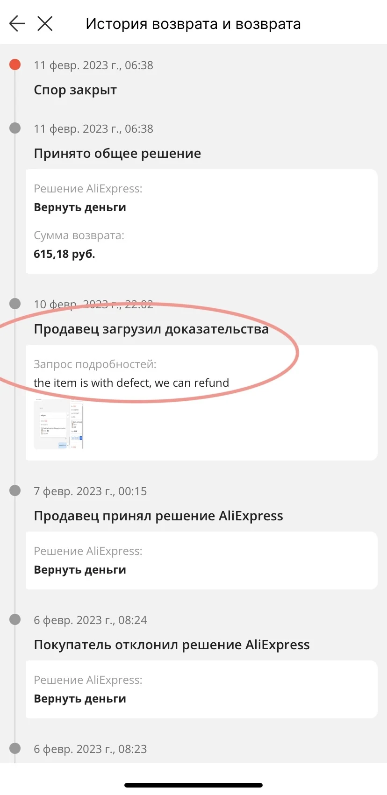387x795 pixels.
Task: Open the seller's uploaded evidence thumbnail
Action: pyautogui.click(x=58, y=424)
